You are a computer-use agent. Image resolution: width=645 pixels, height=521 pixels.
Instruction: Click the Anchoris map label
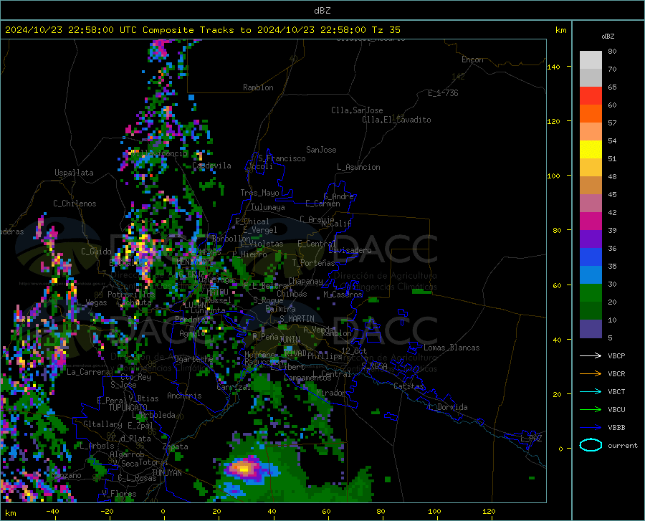click(x=184, y=396)
